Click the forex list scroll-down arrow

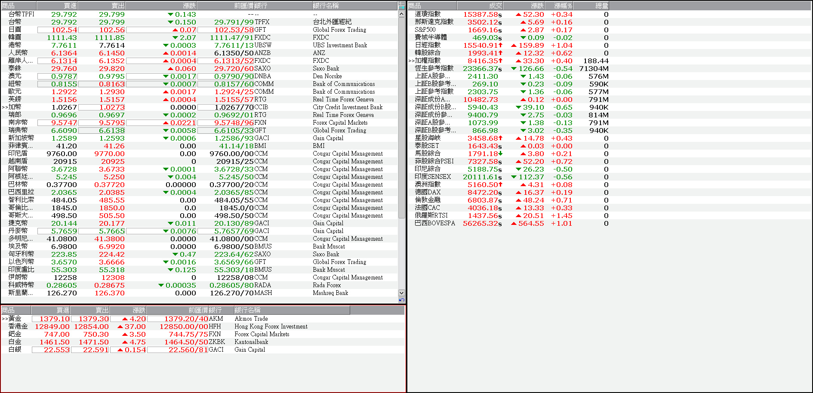401,293
